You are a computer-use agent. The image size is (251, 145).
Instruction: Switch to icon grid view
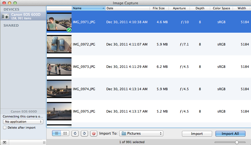pyautogui.click(x=65, y=134)
